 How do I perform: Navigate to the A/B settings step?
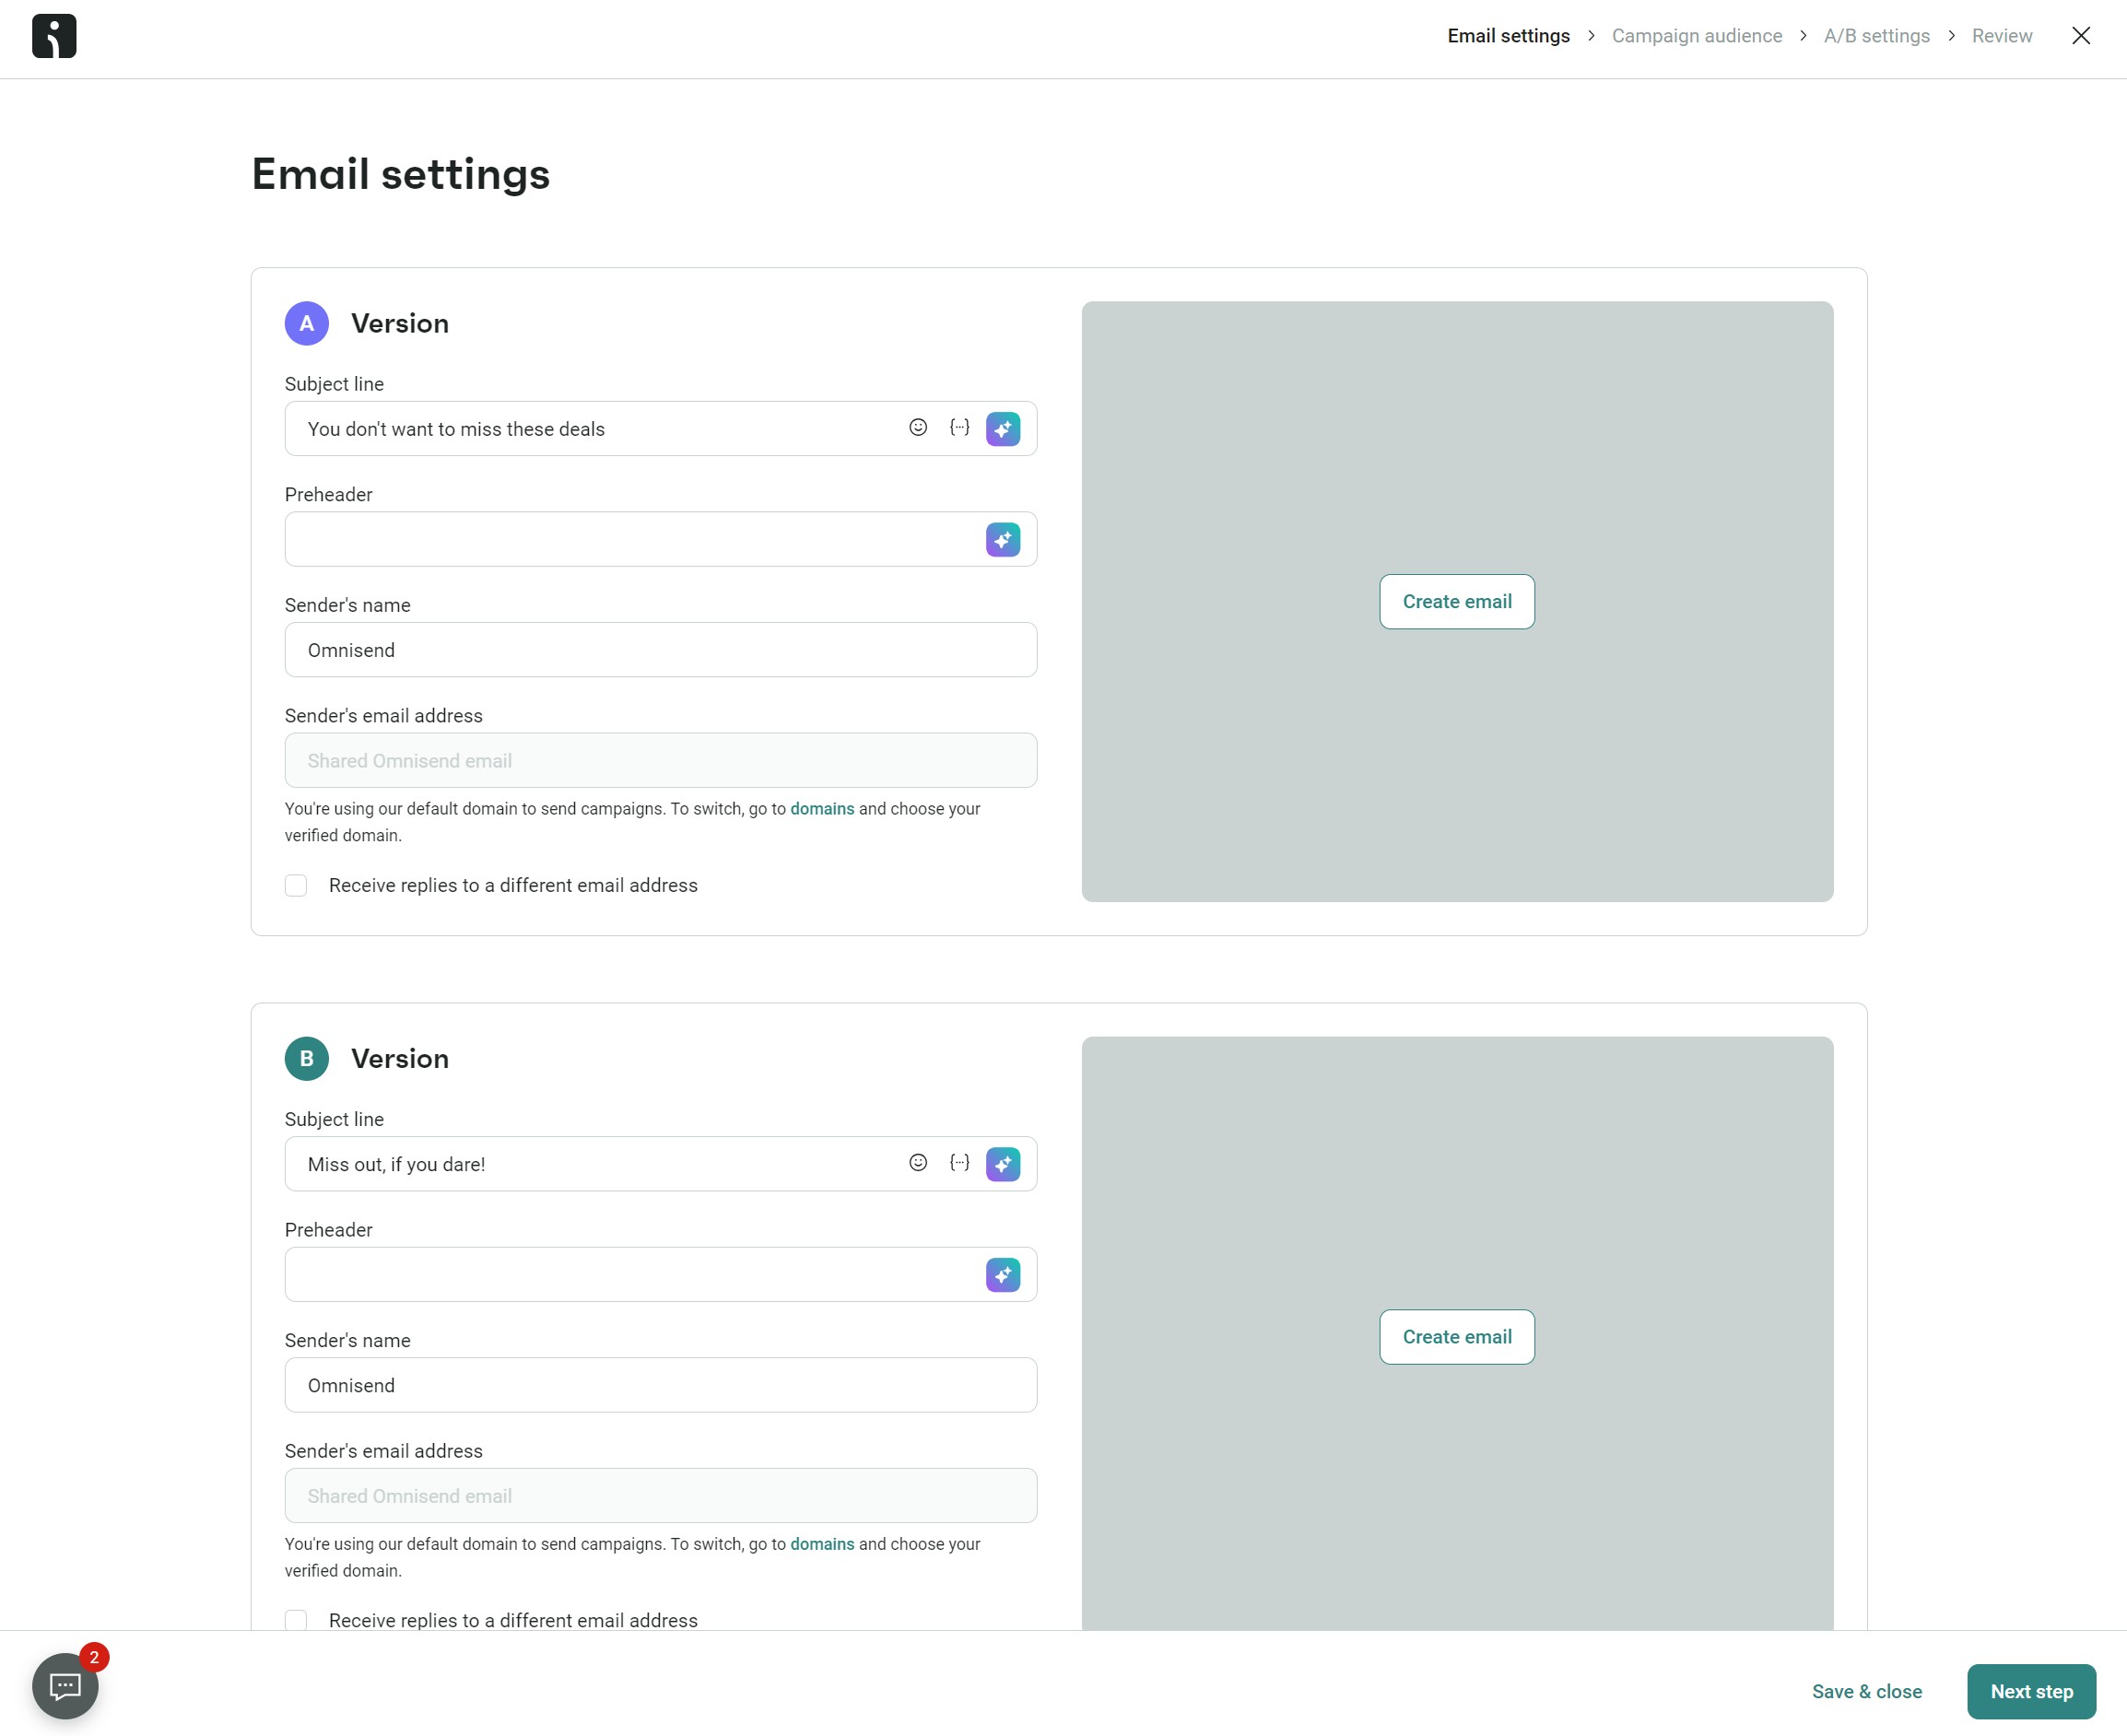point(1876,35)
